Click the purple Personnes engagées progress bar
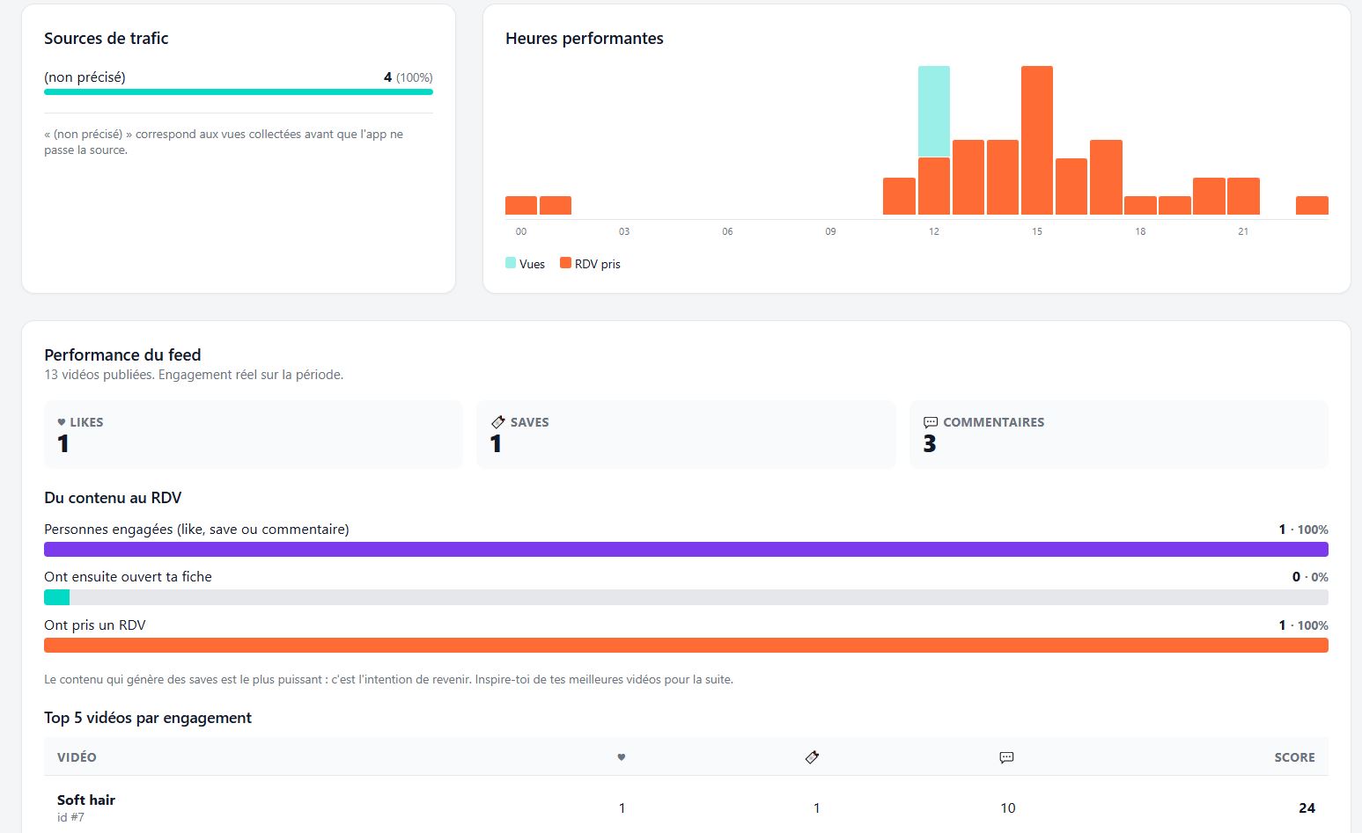 click(686, 550)
